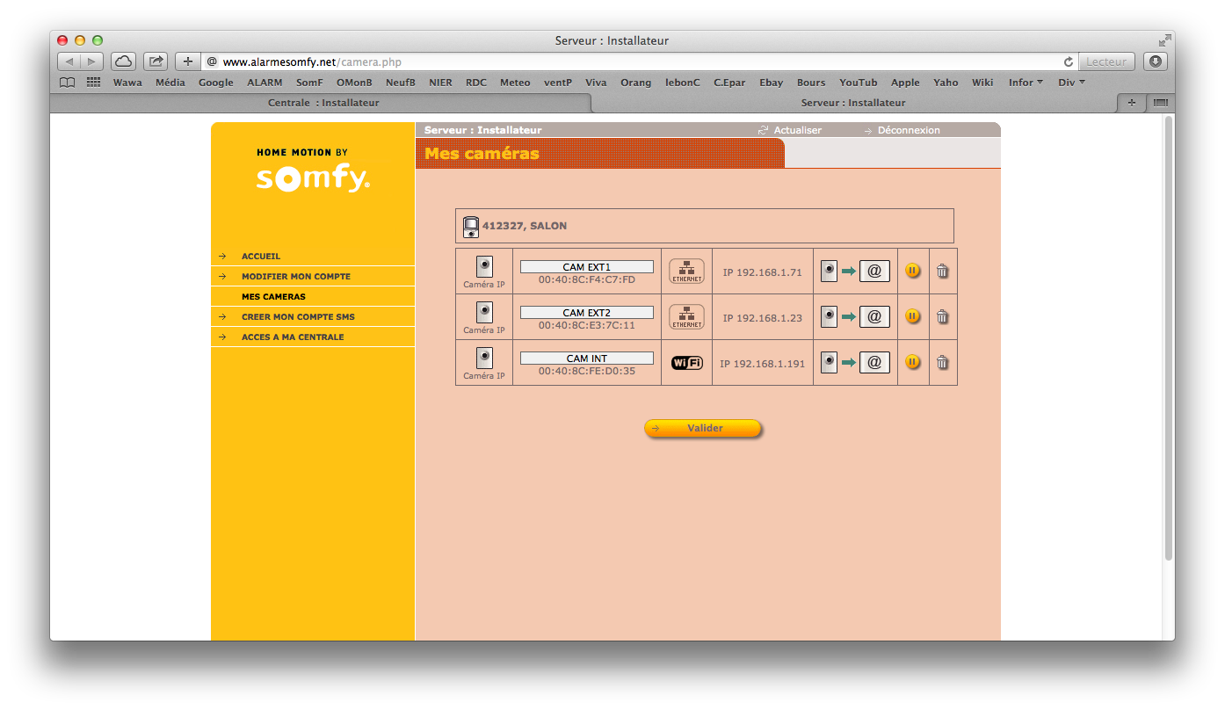Switch to Centrale : Installateur tab
The width and height of the screenshot is (1225, 710).
click(x=323, y=103)
